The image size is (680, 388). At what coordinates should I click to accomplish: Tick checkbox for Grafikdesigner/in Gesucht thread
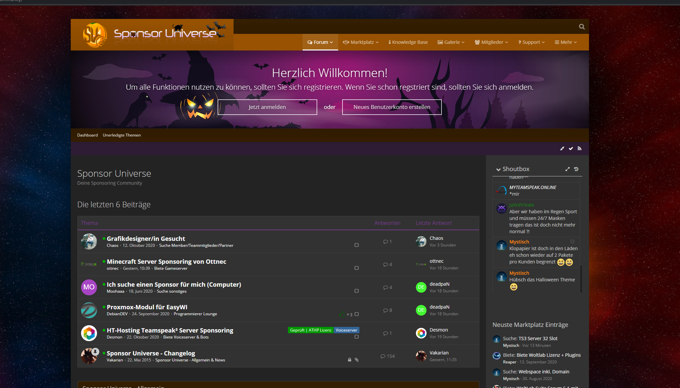tap(356, 245)
